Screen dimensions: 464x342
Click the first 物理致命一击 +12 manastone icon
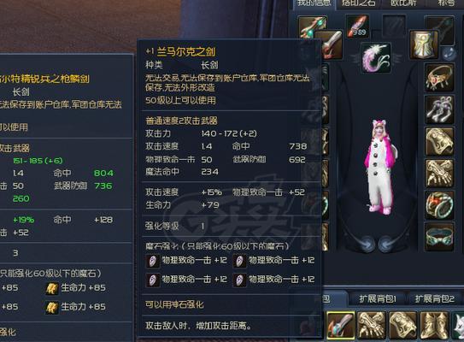pos(153,261)
